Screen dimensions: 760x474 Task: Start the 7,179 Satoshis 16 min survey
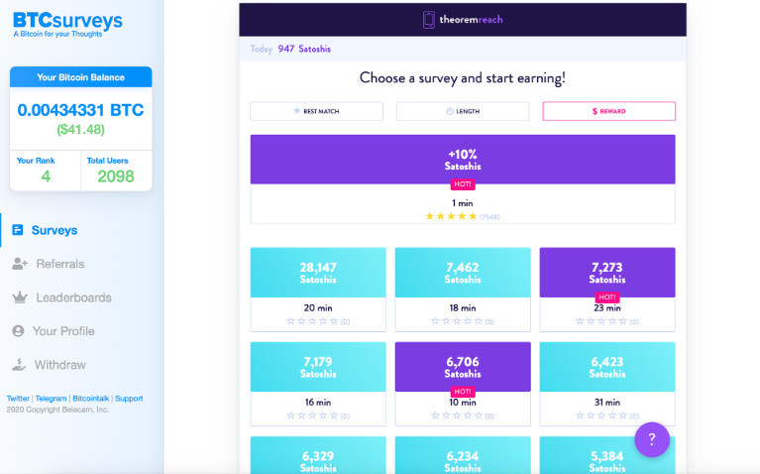click(318, 384)
